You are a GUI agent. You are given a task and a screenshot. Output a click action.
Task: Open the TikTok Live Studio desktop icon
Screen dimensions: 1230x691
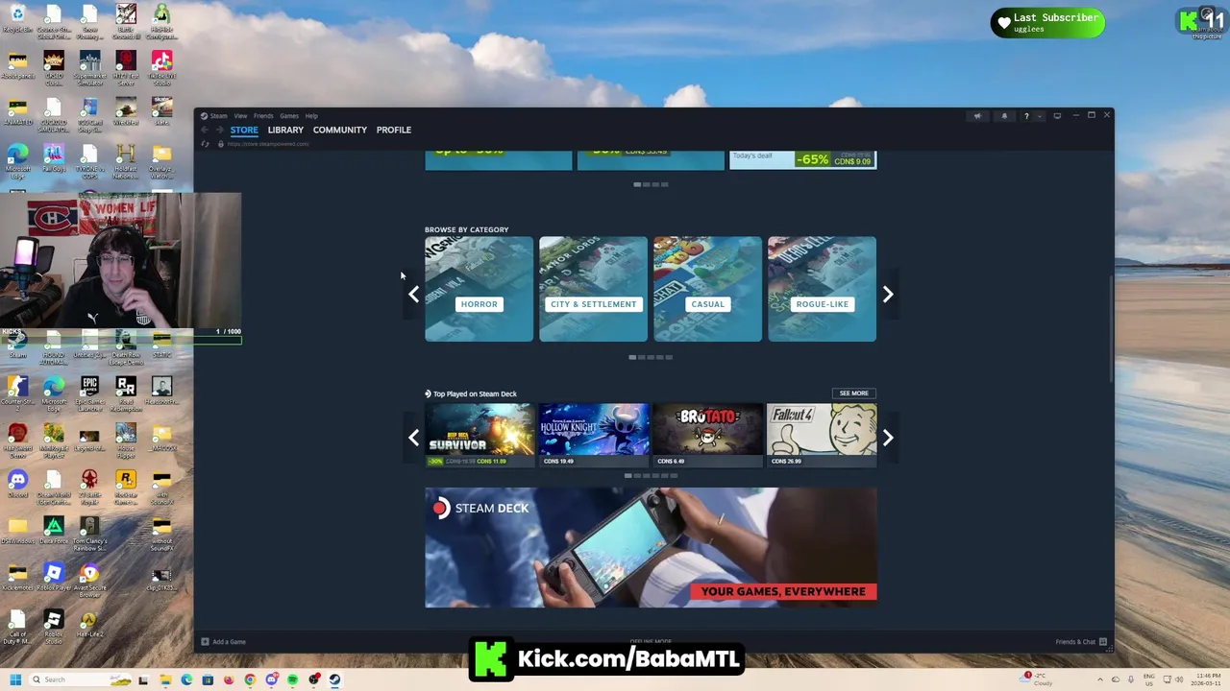161,67
